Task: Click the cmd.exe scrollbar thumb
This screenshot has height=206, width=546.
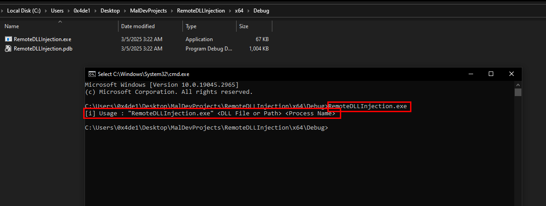Action: pyautogui.click(x=518, y=92)
